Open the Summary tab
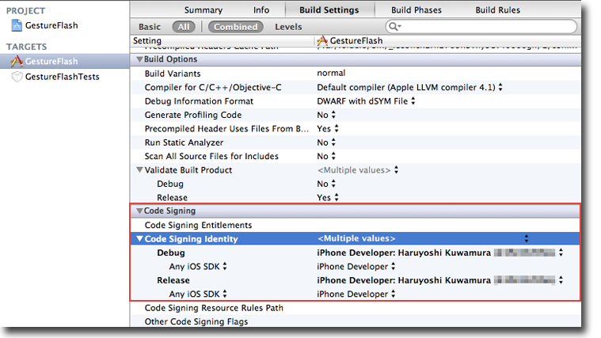The height and width of the screenshot is (338, 601). click(x=204, y=10)
